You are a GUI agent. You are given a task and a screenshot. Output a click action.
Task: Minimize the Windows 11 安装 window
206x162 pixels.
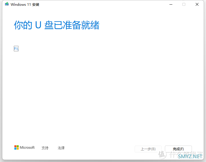click(x=171, y=4)
